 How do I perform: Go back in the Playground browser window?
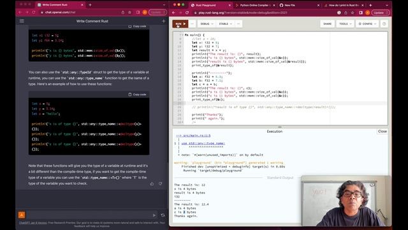(x=174, y=13)
